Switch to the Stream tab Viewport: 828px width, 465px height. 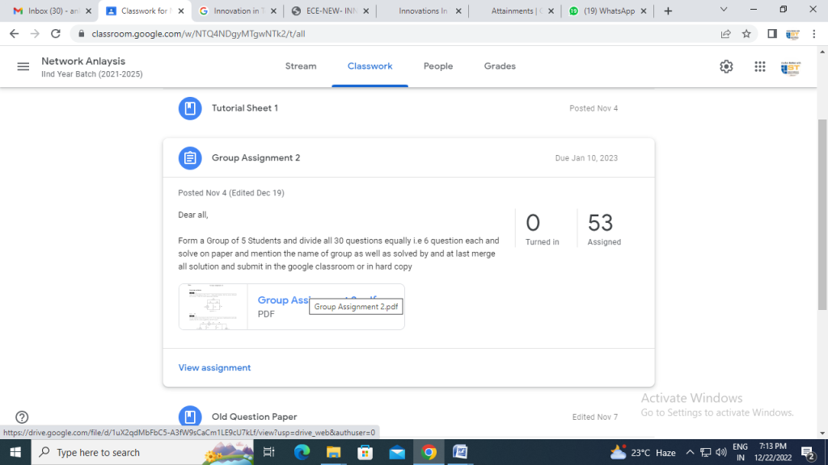(x=301, y=66)
